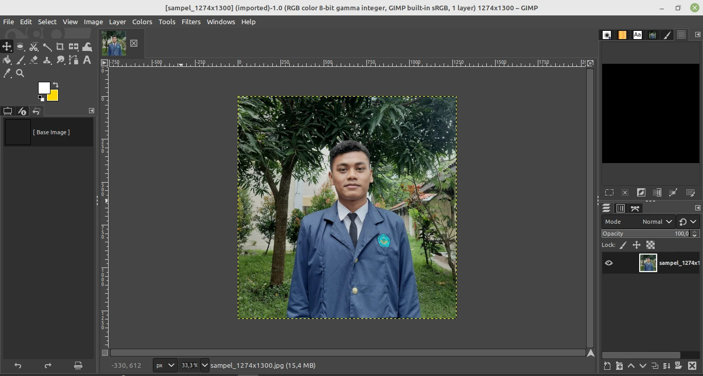Image resolution: width=703 pixels, height=376 pixels.
Task: Duplicate the current layer
Action: click(x=655, y=366)
